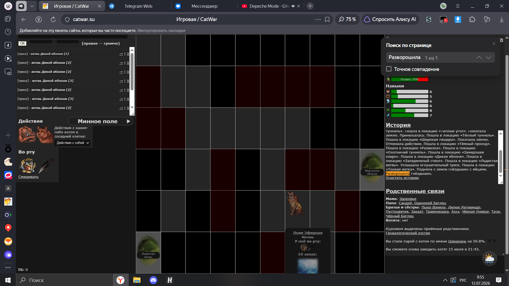The height and width of the screenshot is (286, 509).
Task: Open the Импортировать закладки link
Action: (x=161, y=31)
